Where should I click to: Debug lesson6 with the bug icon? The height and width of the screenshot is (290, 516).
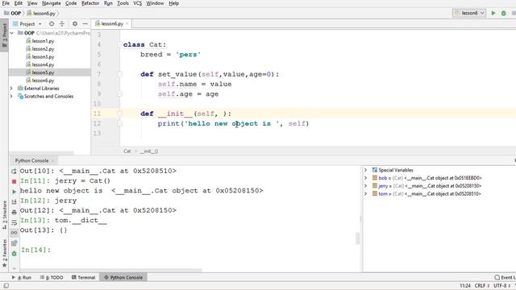pyautogui.click(x=503, y=13)
